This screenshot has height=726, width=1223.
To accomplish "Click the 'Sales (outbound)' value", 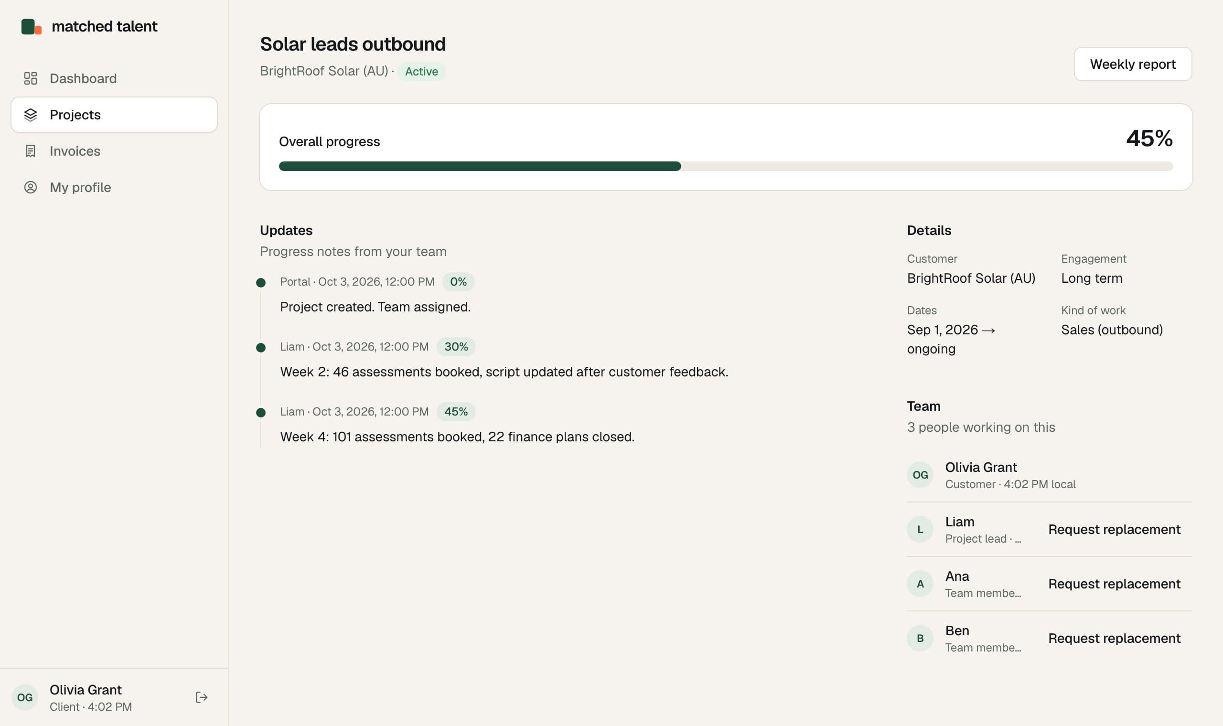I will [x=1112, y=330].
